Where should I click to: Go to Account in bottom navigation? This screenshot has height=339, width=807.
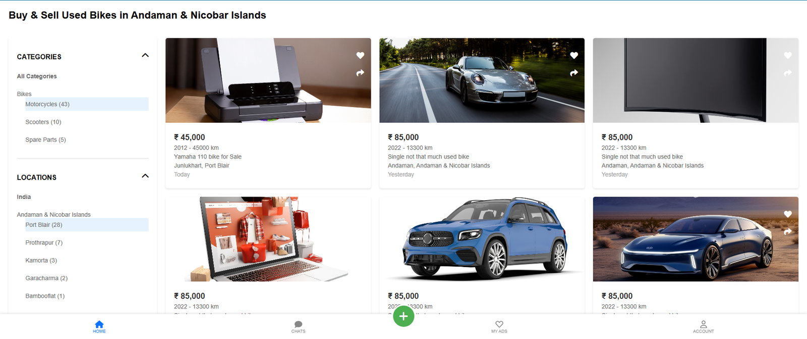704,327
